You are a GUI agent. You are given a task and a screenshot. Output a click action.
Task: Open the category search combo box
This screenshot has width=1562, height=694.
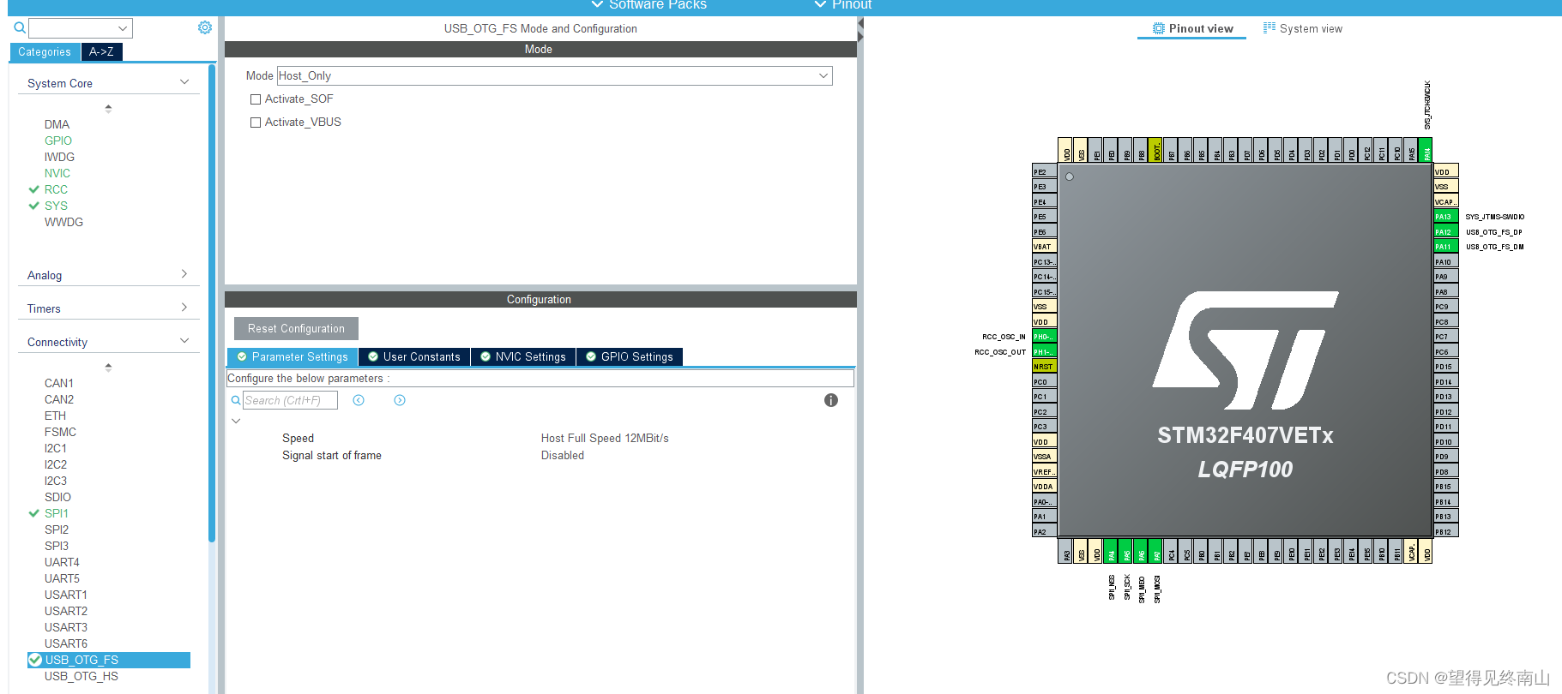(81, 28)
